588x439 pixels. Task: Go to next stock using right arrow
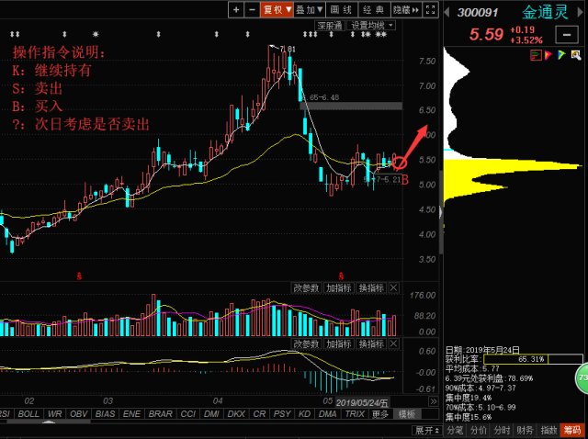click(x=582, y=12)
